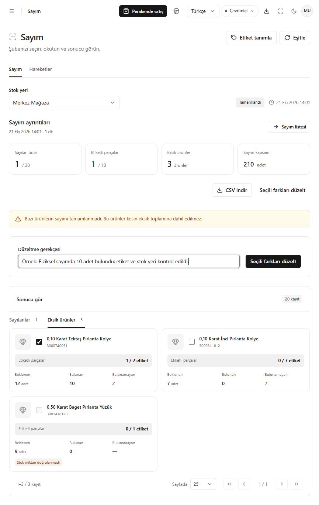Open the hamburger sidebar menu
319x505 pixels.
[x=12, y=11]
